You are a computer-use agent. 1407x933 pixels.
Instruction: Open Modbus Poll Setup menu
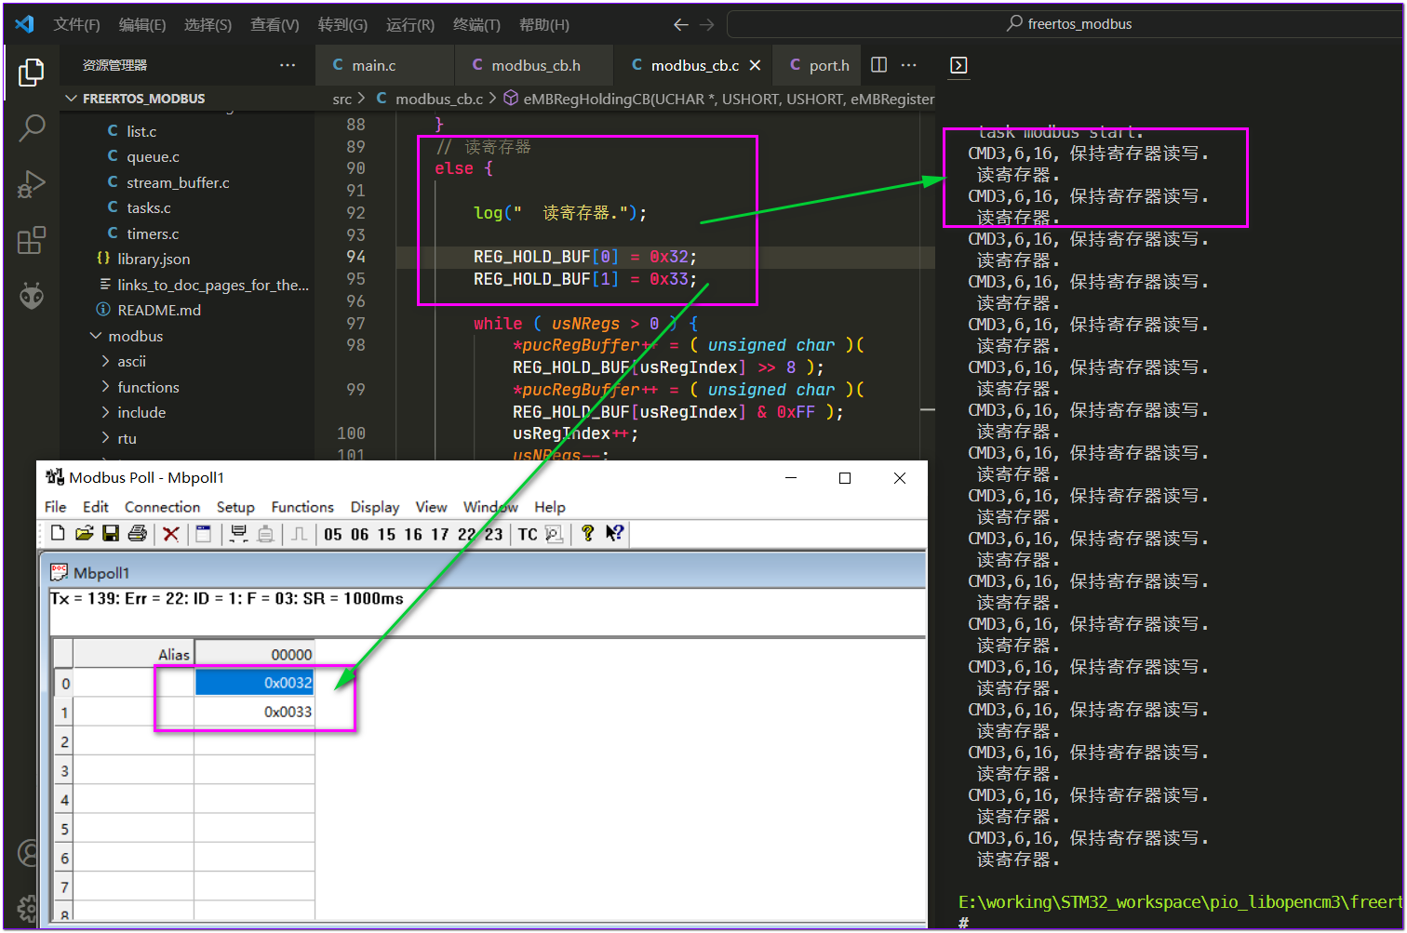[235, 507]
